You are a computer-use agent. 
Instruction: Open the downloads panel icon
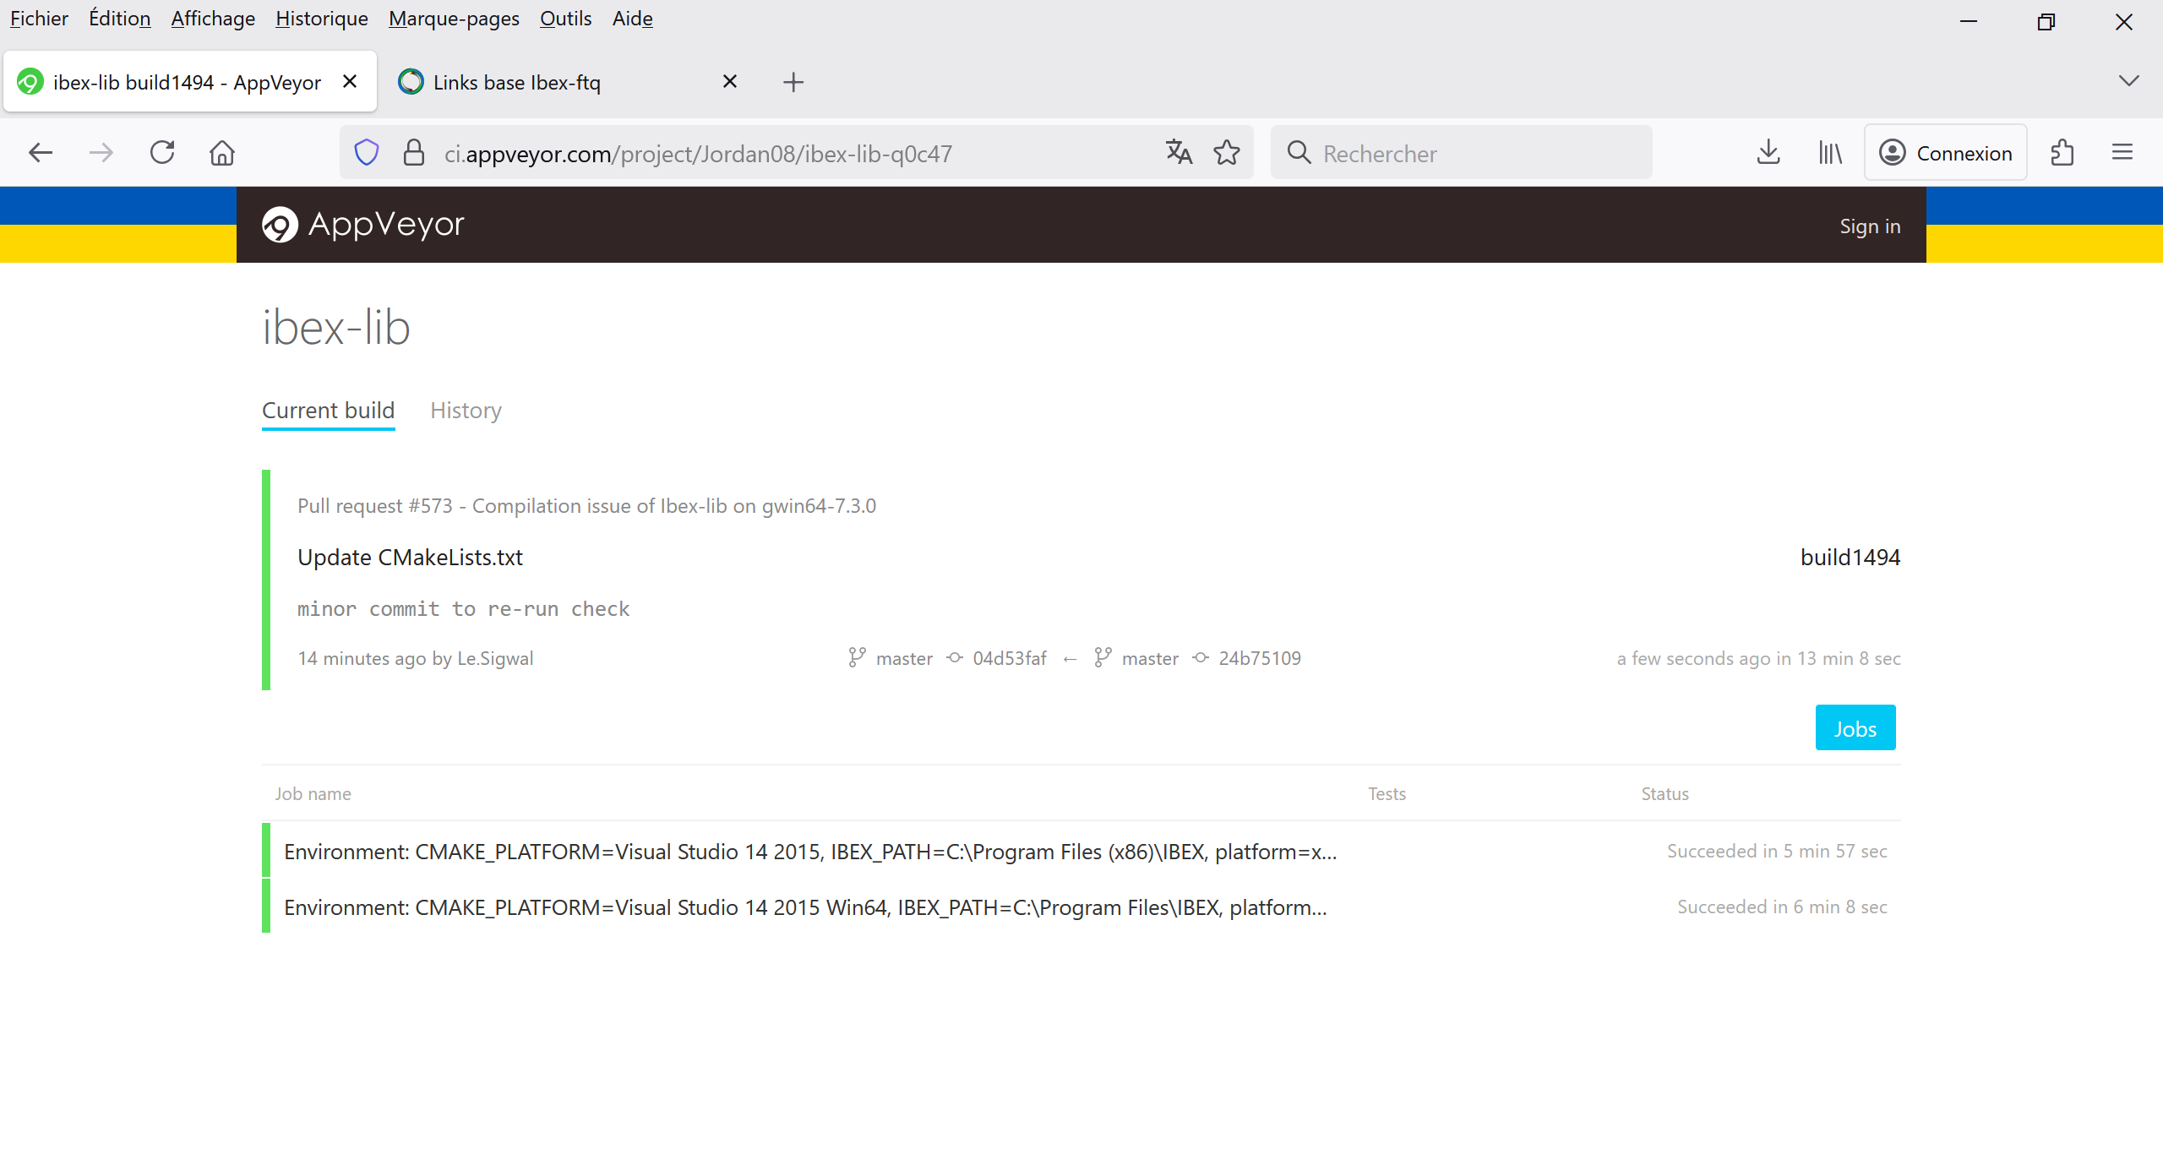point(1768,153)
